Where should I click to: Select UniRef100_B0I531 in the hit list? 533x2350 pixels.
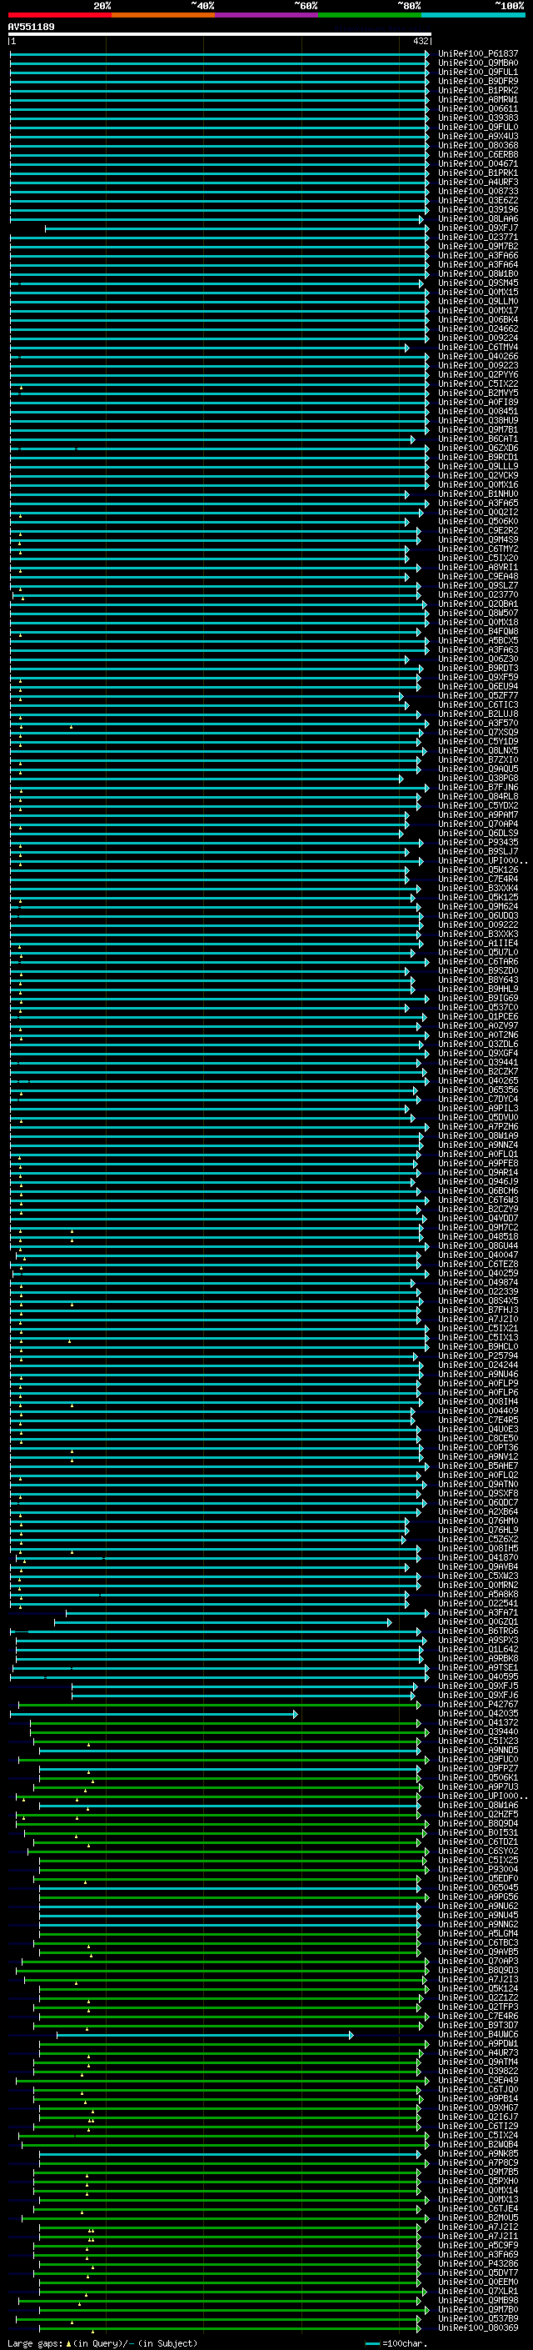(x=478, y=1833)
